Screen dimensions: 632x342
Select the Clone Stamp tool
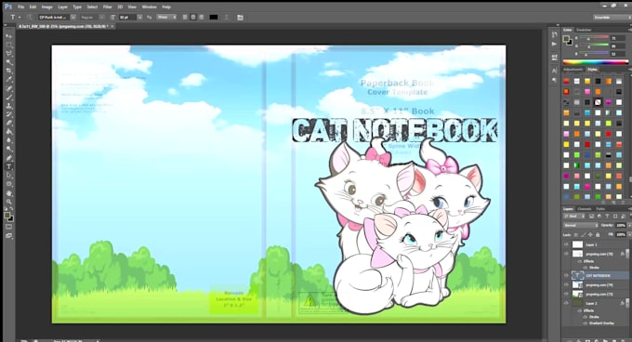tap(9, 106)
